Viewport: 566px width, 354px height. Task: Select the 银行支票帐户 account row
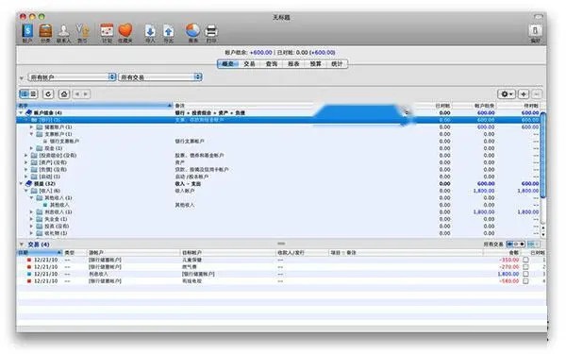pos(278,142)
